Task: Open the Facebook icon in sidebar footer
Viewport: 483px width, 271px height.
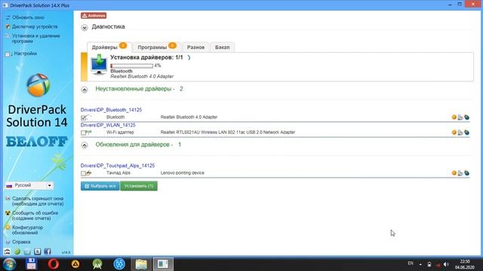Action: tap(48, 251)
